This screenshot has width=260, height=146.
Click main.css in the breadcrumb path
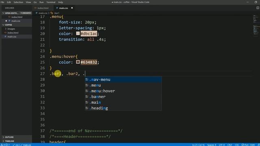43,13
